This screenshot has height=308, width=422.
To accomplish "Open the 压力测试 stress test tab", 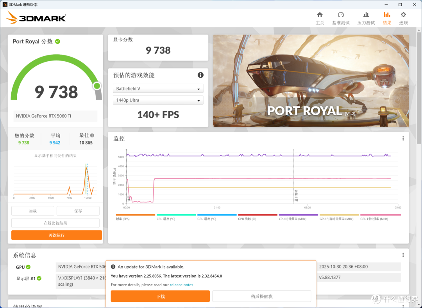I will pos(366,18).
